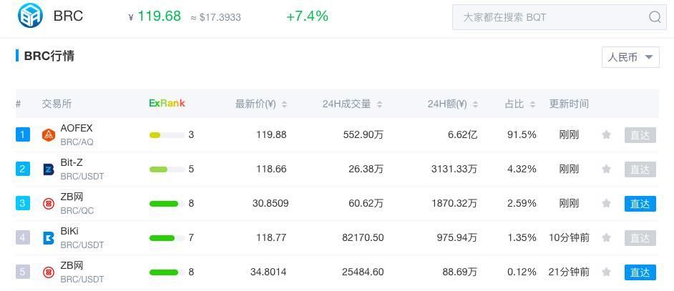Star the BiKi BRC/USDT row

click(x=606, y=237)
